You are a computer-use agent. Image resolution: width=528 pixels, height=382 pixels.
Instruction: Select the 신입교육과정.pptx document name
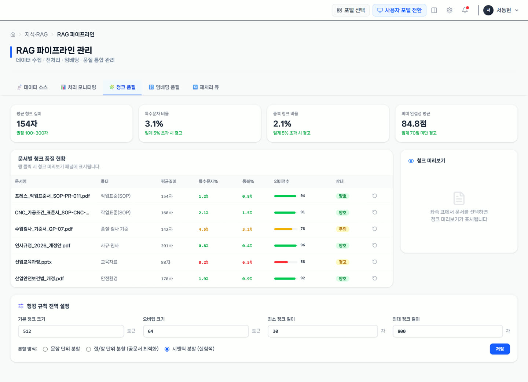coord(33,262)
